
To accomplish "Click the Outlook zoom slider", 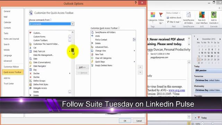I will pyautogui.click(x=213, y=124).
